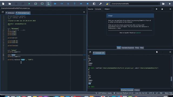Click console input prompt In [15]
This screenshot has width=173, height=97.
tap(91, 87)
